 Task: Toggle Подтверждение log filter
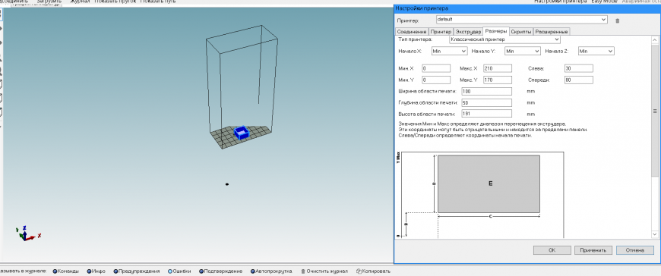220,271
